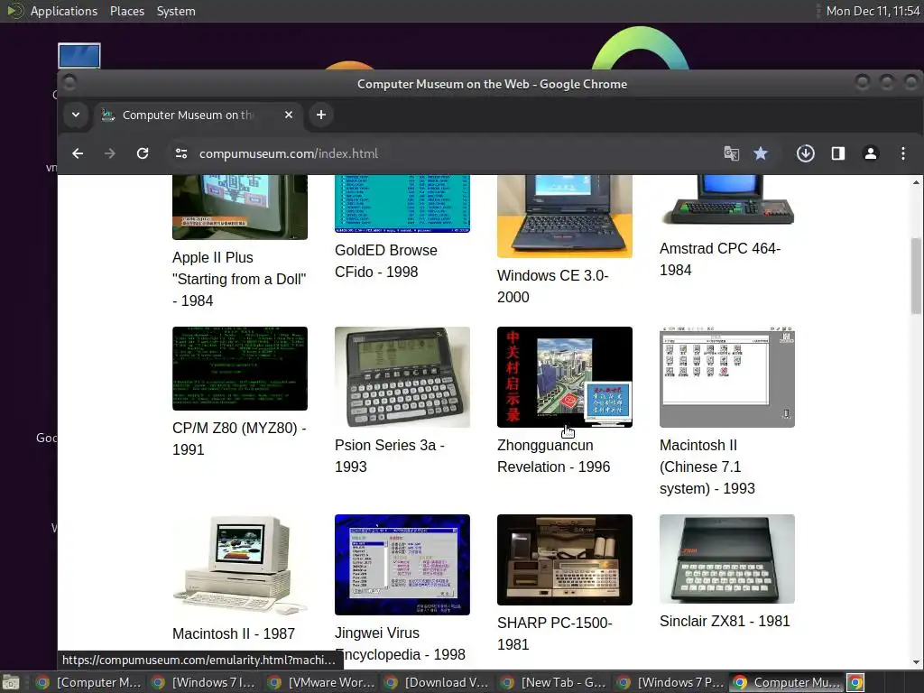Click the show desktop icon in taskbar
Image resolution: width=924 pixels, height=693 pixels.
coord(11,683)
